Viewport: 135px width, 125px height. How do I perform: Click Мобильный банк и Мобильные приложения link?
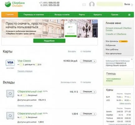coord(118,62)
